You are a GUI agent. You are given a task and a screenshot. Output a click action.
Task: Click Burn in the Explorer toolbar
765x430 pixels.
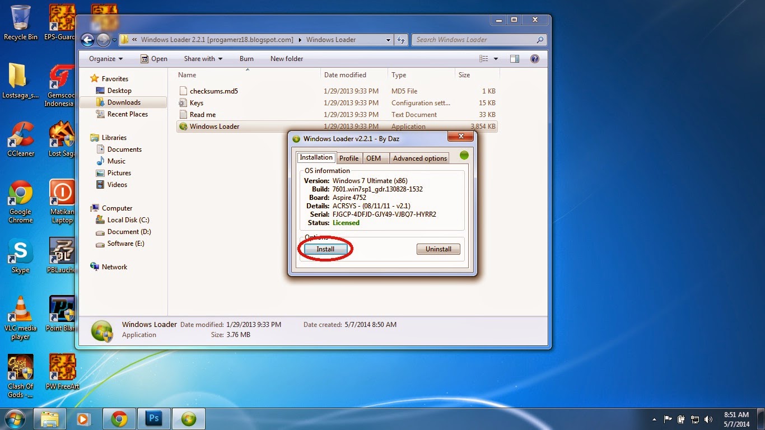coord(246,59)
